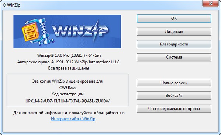Click the Авторское право 1991-2012 copyright line
The height and width of the screenshot is (135, 221).
click(69, 62)
